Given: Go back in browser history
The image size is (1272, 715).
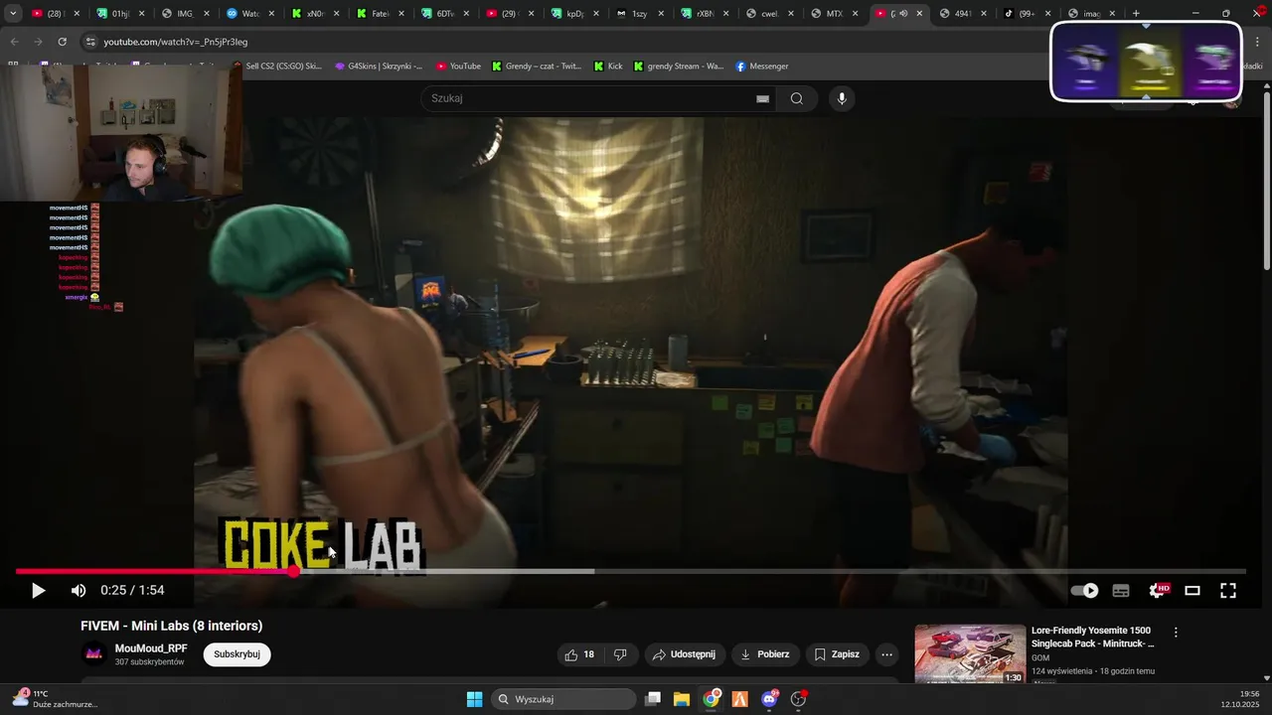Looking at the screenshot, I should pos(14,42).
